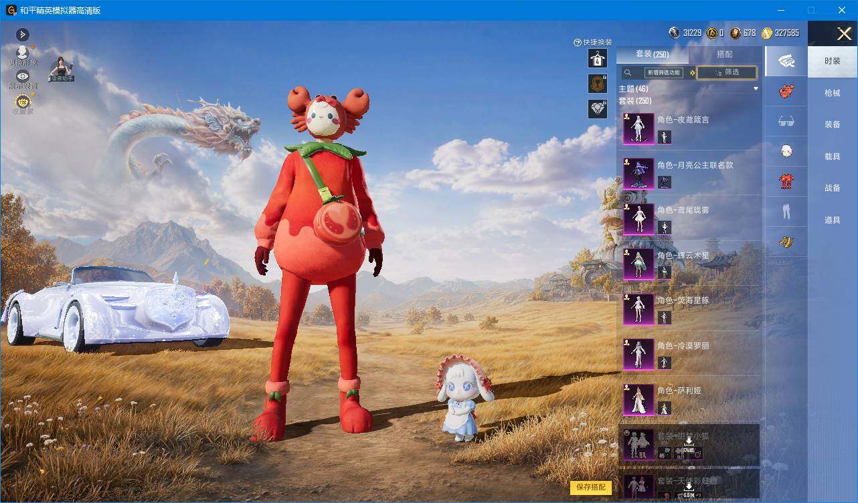Click the magnifier search icon in outfit list
858x503 pixels.
pos(628,73)
